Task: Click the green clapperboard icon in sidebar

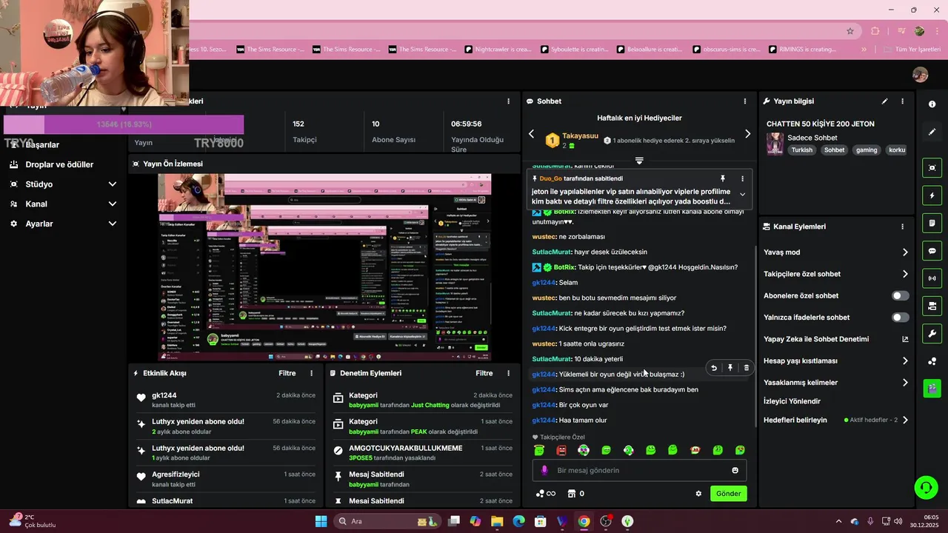Action: [932, 388]
